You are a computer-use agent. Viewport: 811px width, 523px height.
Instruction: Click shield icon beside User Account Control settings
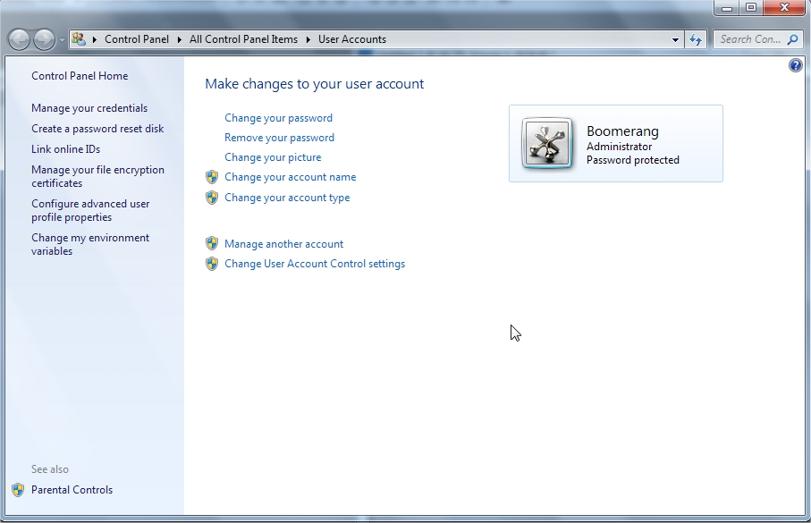pyautogui.click(x=212, y=264)
